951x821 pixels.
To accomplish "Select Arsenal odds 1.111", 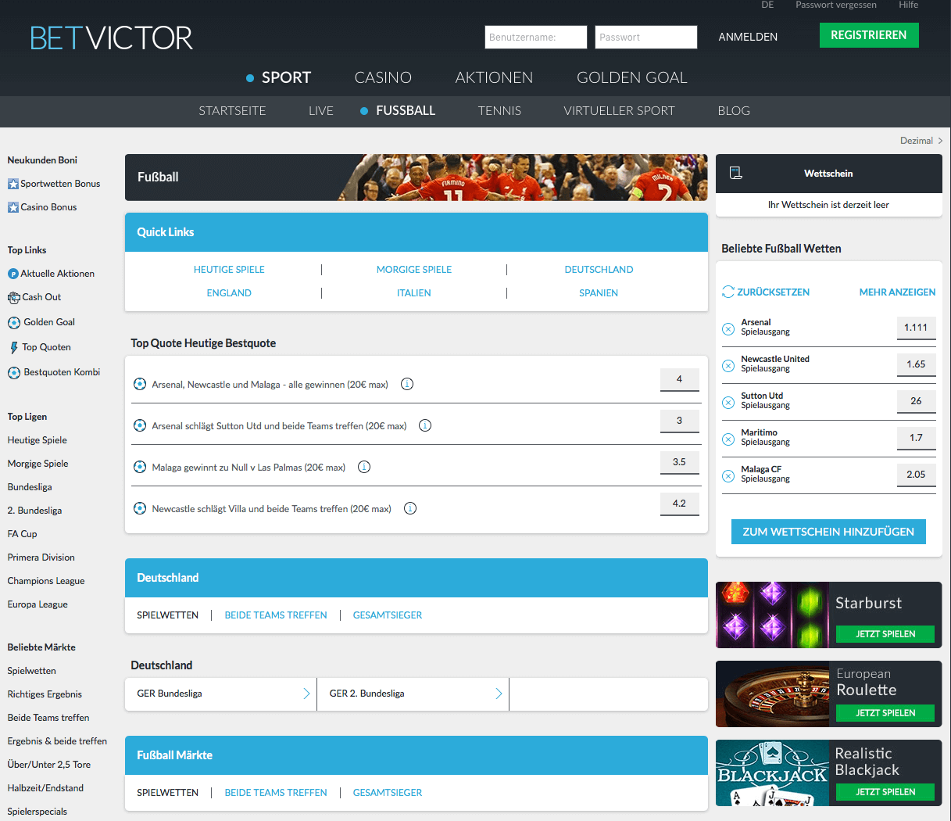I will [x=916, y=328].
